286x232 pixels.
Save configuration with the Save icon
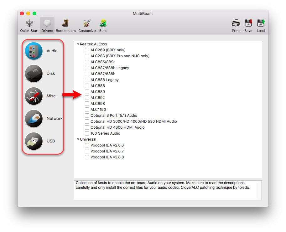[248, 23]
